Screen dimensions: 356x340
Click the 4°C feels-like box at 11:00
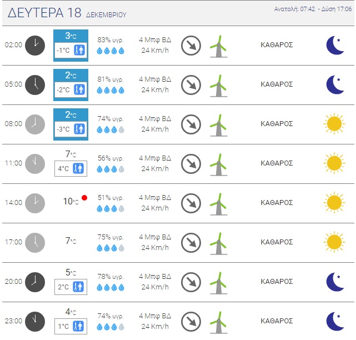point(70,168)
